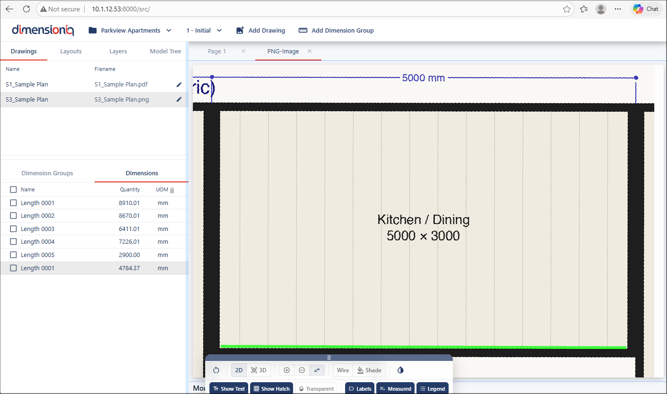Click the pencil icon for S3_Sample Plan
667x394 pixels.
(179, 100)
